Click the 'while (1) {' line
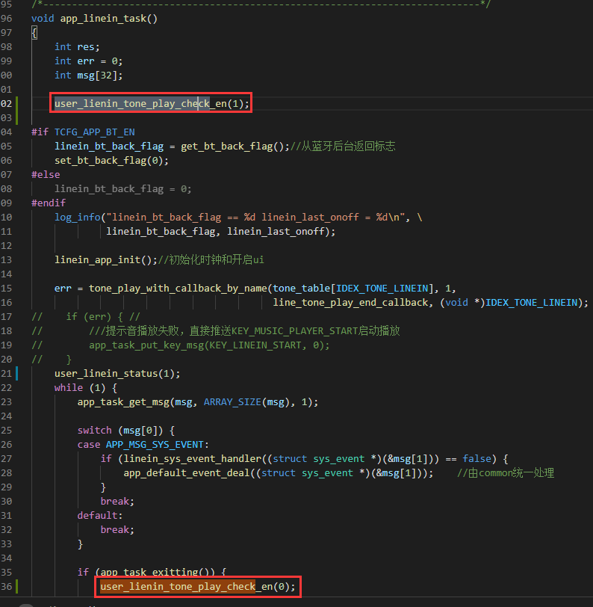 (x=86, y=388)
